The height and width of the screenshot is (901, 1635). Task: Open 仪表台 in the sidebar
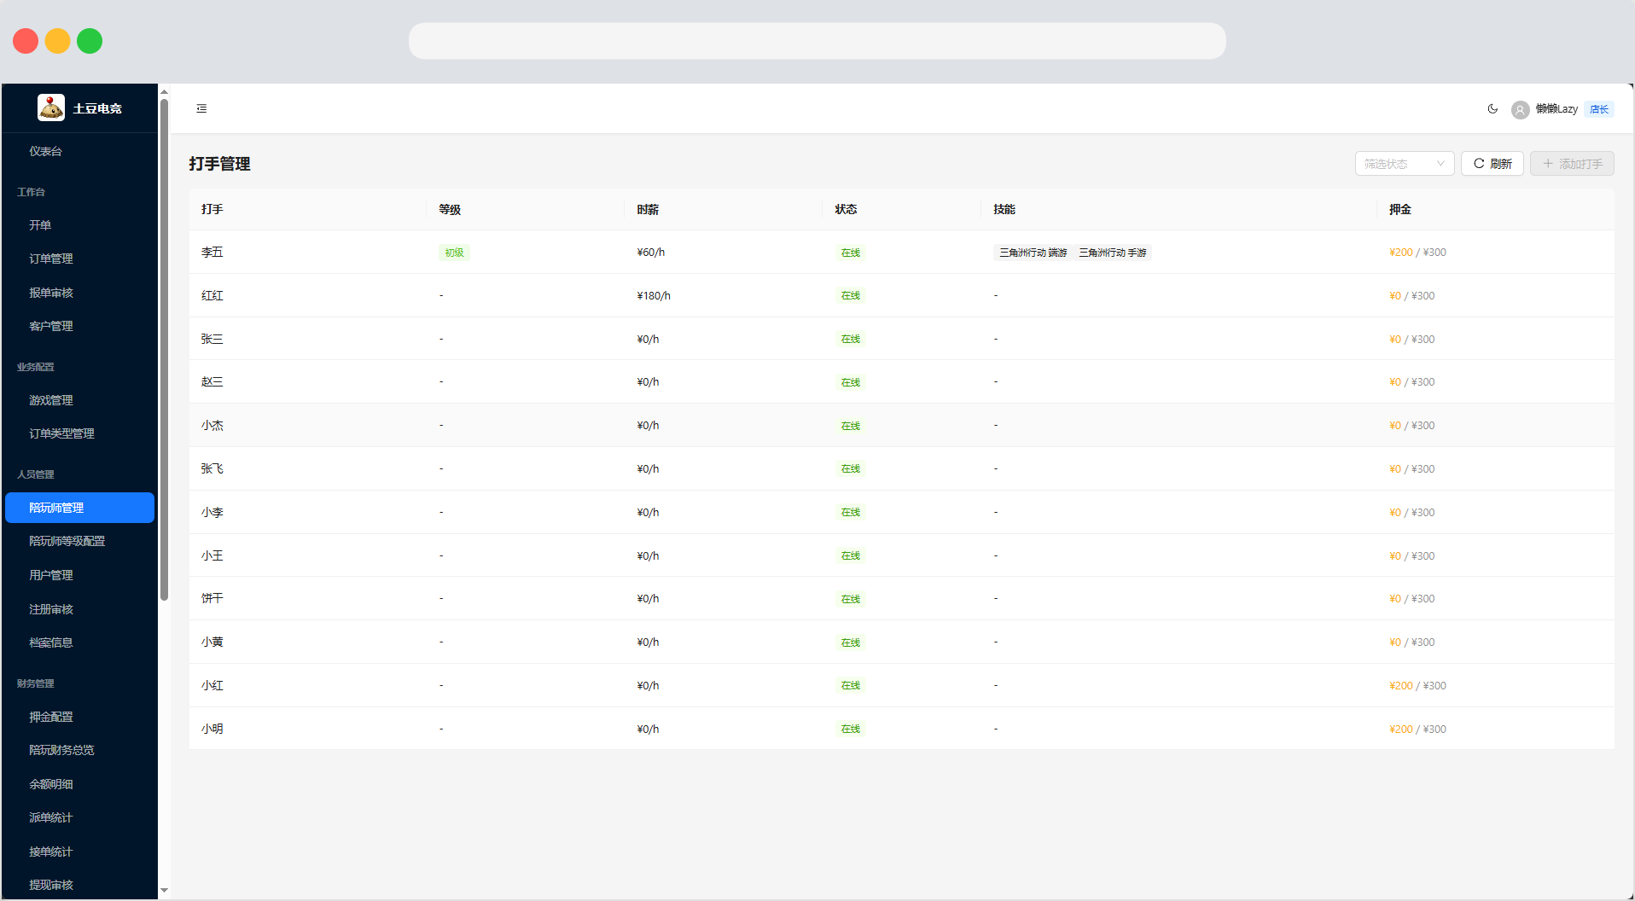click(x=79, y=151)
